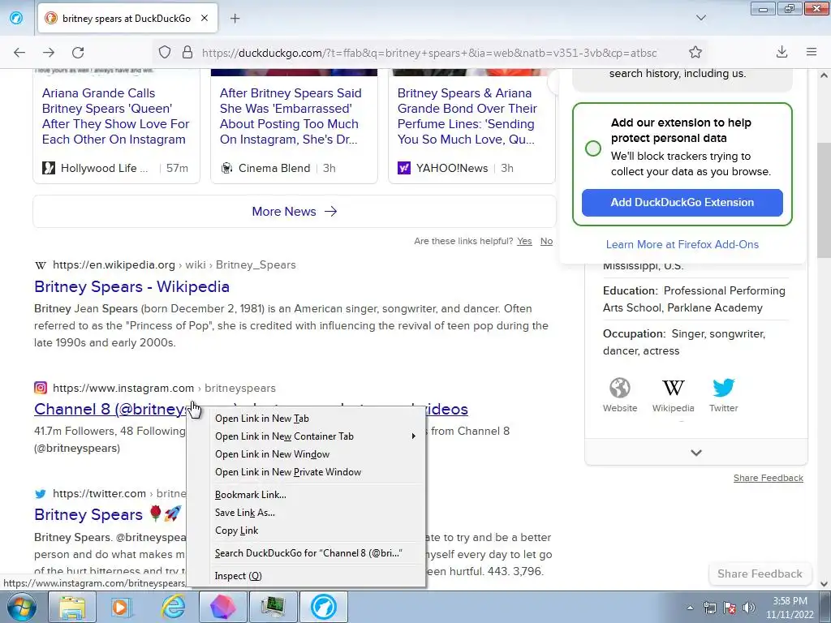Click the Yahoo News source icon

404,168
